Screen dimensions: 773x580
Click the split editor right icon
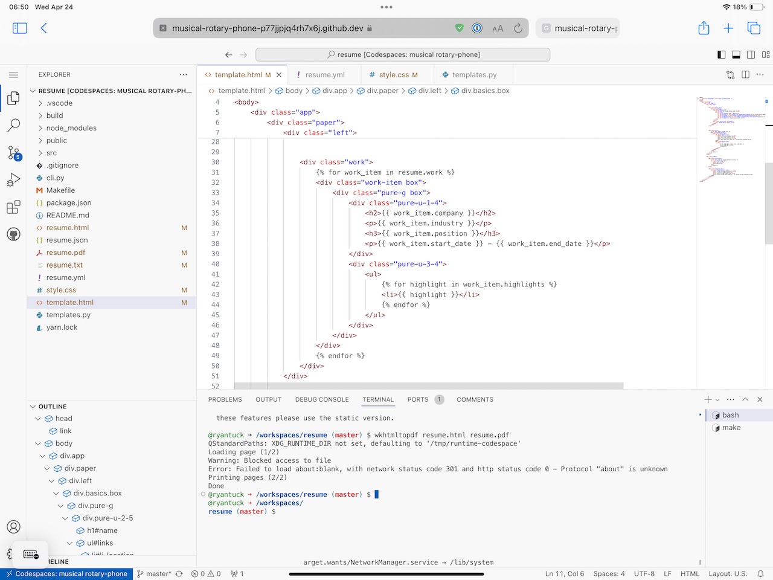(x=745, y=75)
